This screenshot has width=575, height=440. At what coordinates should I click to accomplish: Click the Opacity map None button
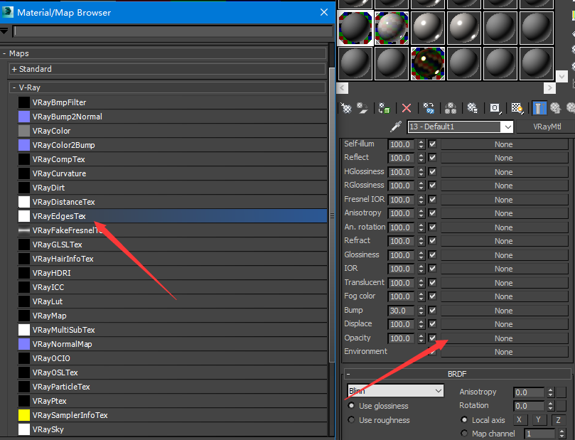click(x=504, y=338)
